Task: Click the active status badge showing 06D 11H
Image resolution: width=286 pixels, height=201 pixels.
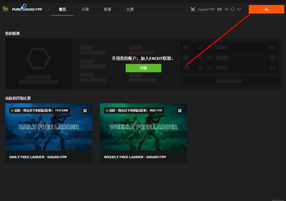Action: (134, 111)
